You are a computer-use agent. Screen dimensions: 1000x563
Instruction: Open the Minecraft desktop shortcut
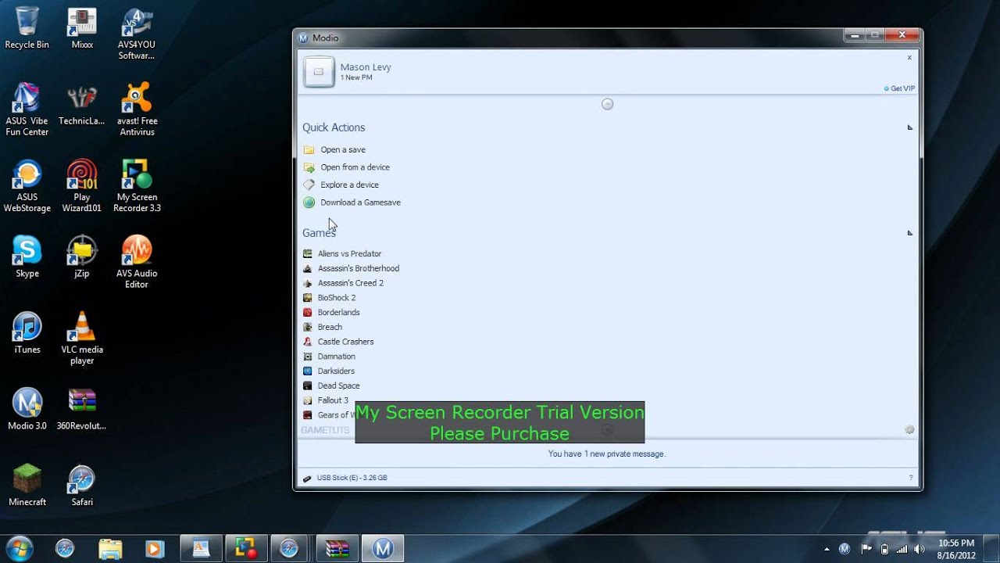click(x=27, y=486)
